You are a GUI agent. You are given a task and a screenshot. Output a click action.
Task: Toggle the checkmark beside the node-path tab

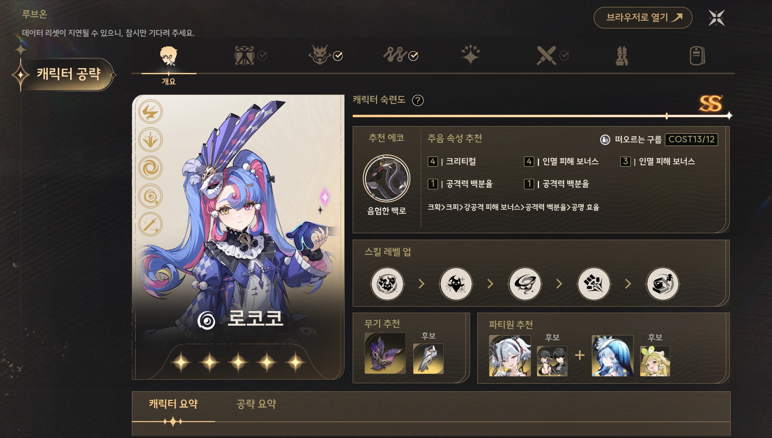click(413, 56)
